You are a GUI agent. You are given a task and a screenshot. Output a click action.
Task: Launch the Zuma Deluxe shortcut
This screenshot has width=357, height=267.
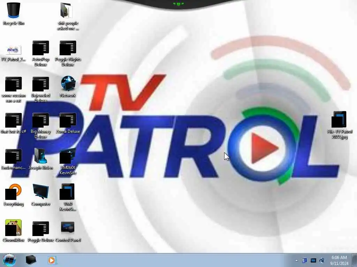(68, 123)
